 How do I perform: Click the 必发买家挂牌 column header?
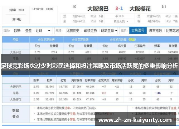point(46,40)
